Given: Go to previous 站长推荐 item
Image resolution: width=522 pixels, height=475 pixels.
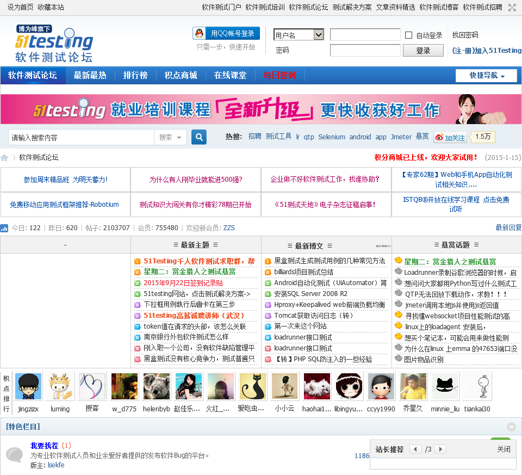Looking at the screenshot, I should coord(415,449).
